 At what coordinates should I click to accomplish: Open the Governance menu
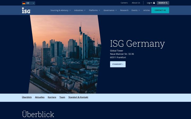coord(109,10)
